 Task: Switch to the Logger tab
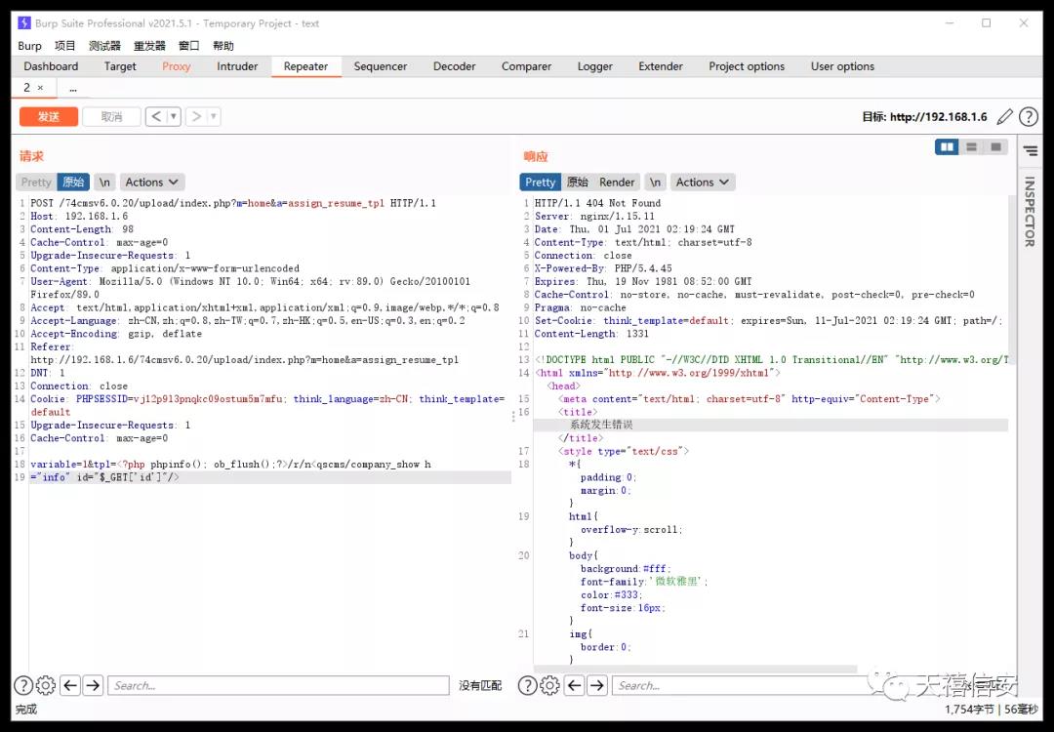point(595,66)
